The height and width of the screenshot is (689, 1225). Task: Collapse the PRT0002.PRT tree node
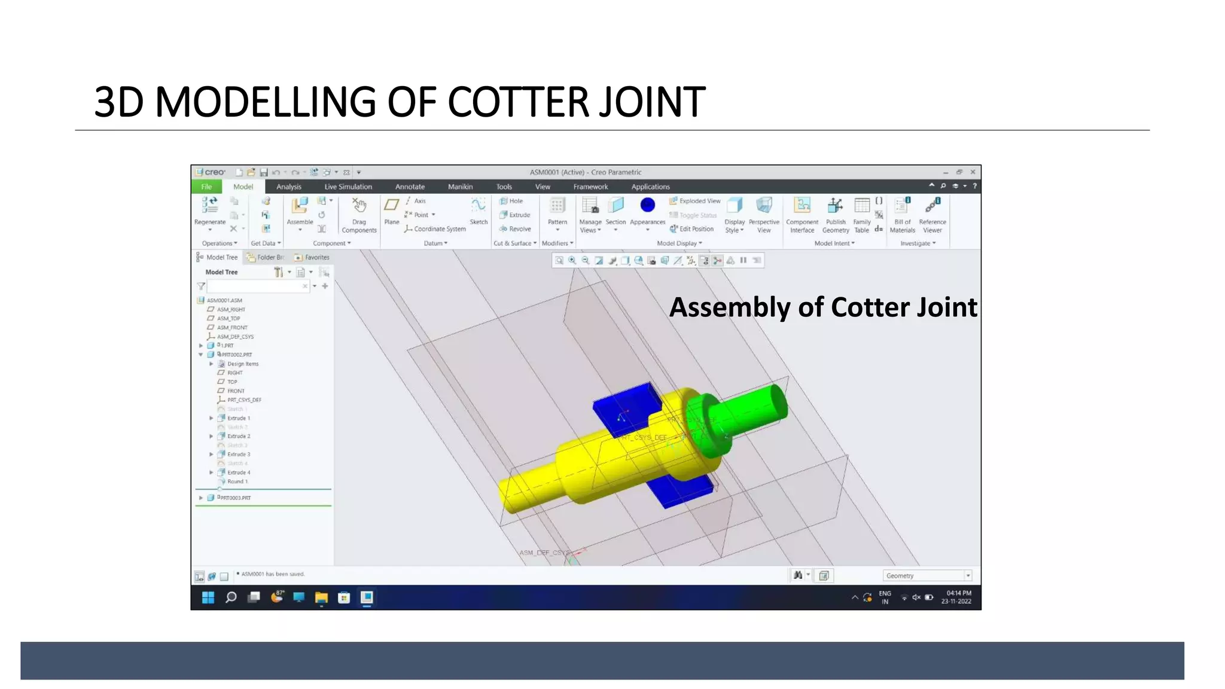click(x=201, y=355)
